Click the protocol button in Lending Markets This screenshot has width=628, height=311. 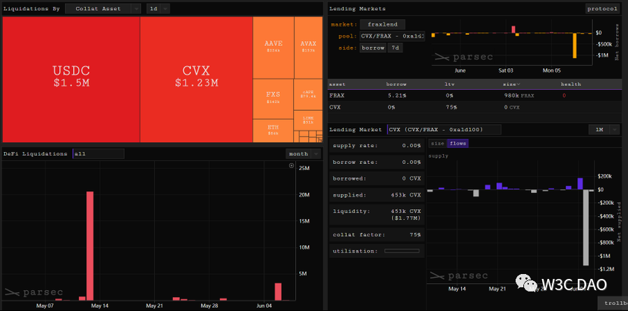(602, 8)
